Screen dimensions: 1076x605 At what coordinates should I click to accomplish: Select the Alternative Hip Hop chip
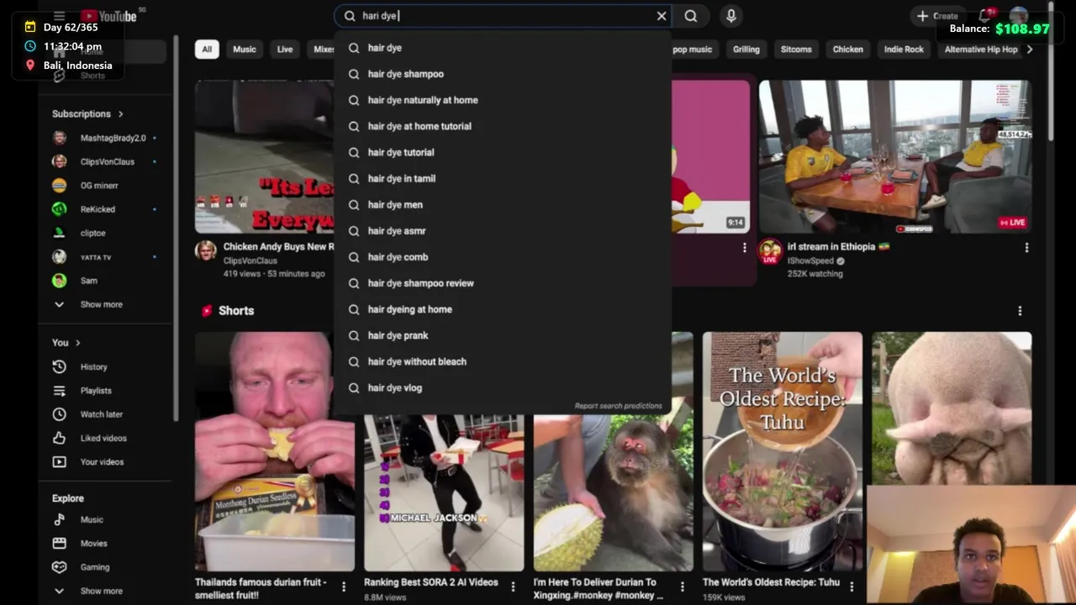pos(980,50)
